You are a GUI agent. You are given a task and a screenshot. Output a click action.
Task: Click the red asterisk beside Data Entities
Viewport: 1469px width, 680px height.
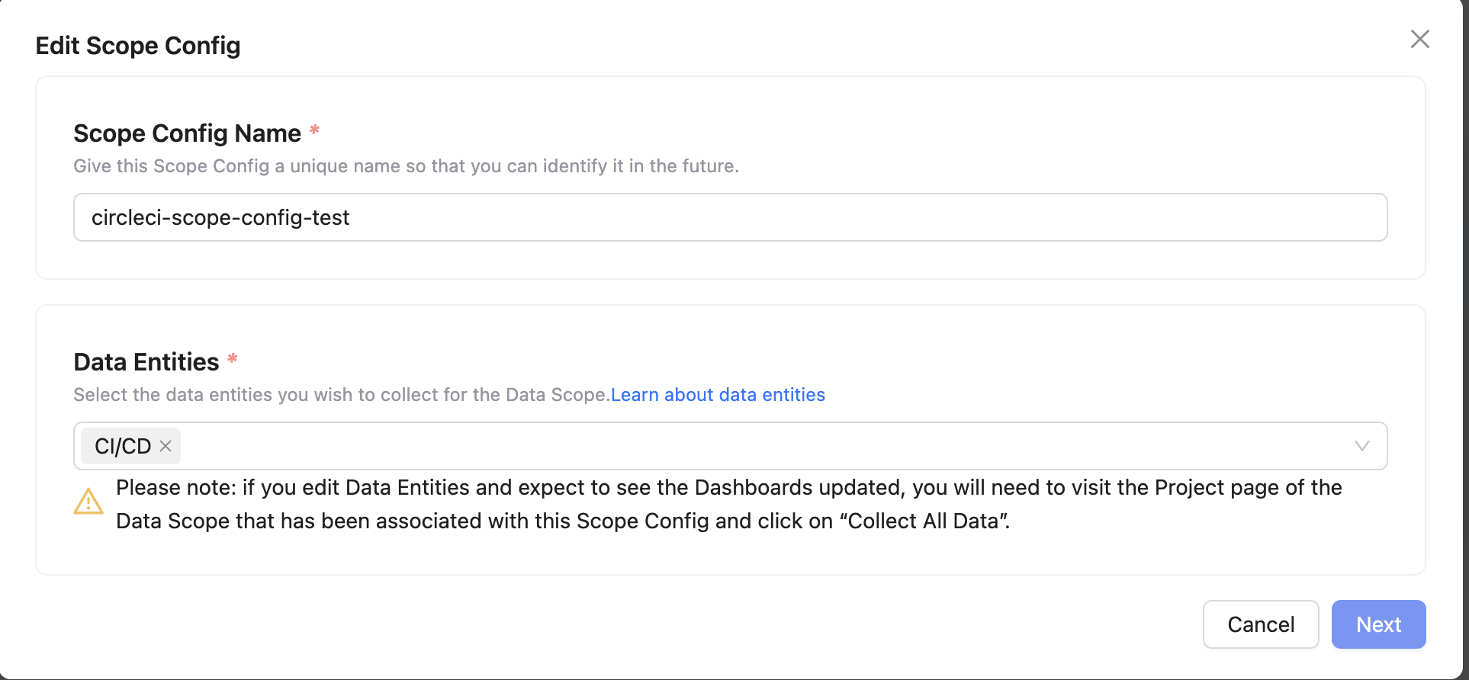coord(233,359)
